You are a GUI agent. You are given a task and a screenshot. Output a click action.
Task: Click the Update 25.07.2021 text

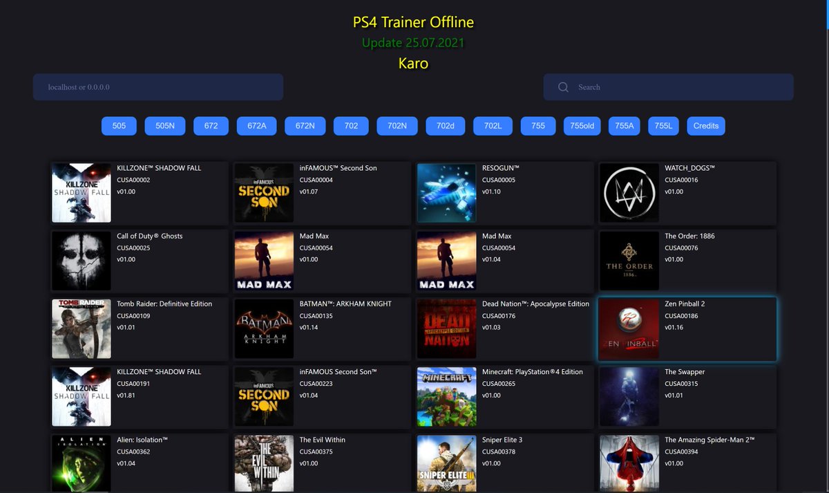coord(413,43)
